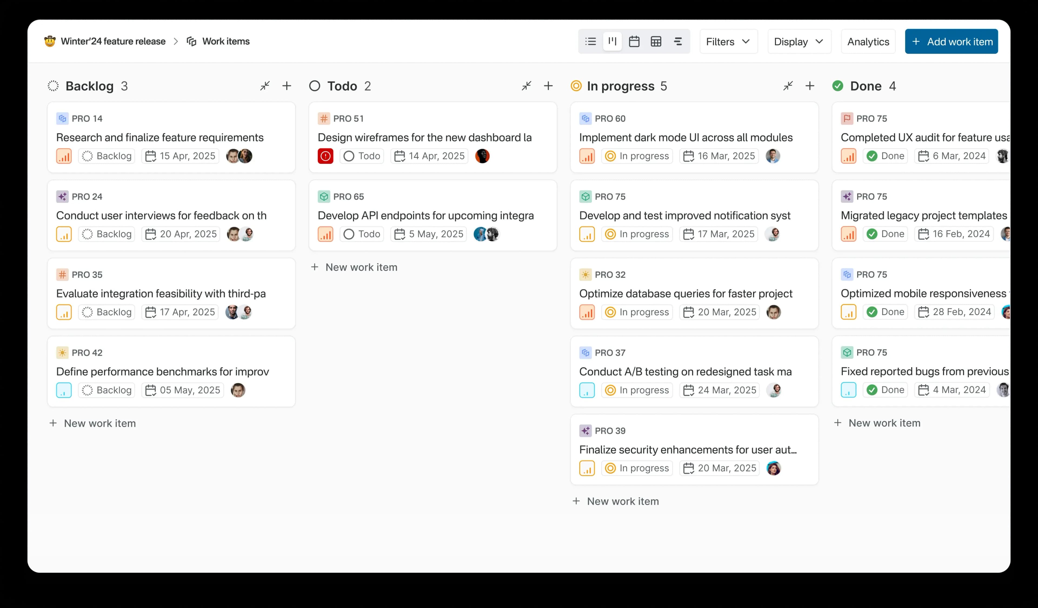Open the 16 Mar, 2025 date on PRO 60
This screenshot has width=1038, height=608.
pyautogui.click(x=719, y=156)
